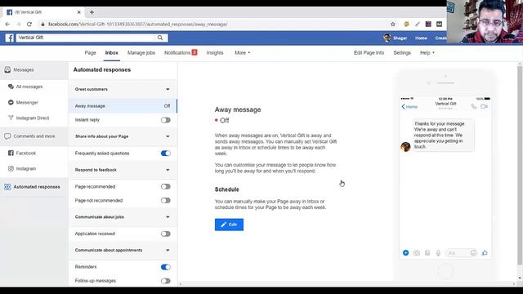Click phone call icon in preview
Screen dimensions: 523x294
tap(474, 106)
